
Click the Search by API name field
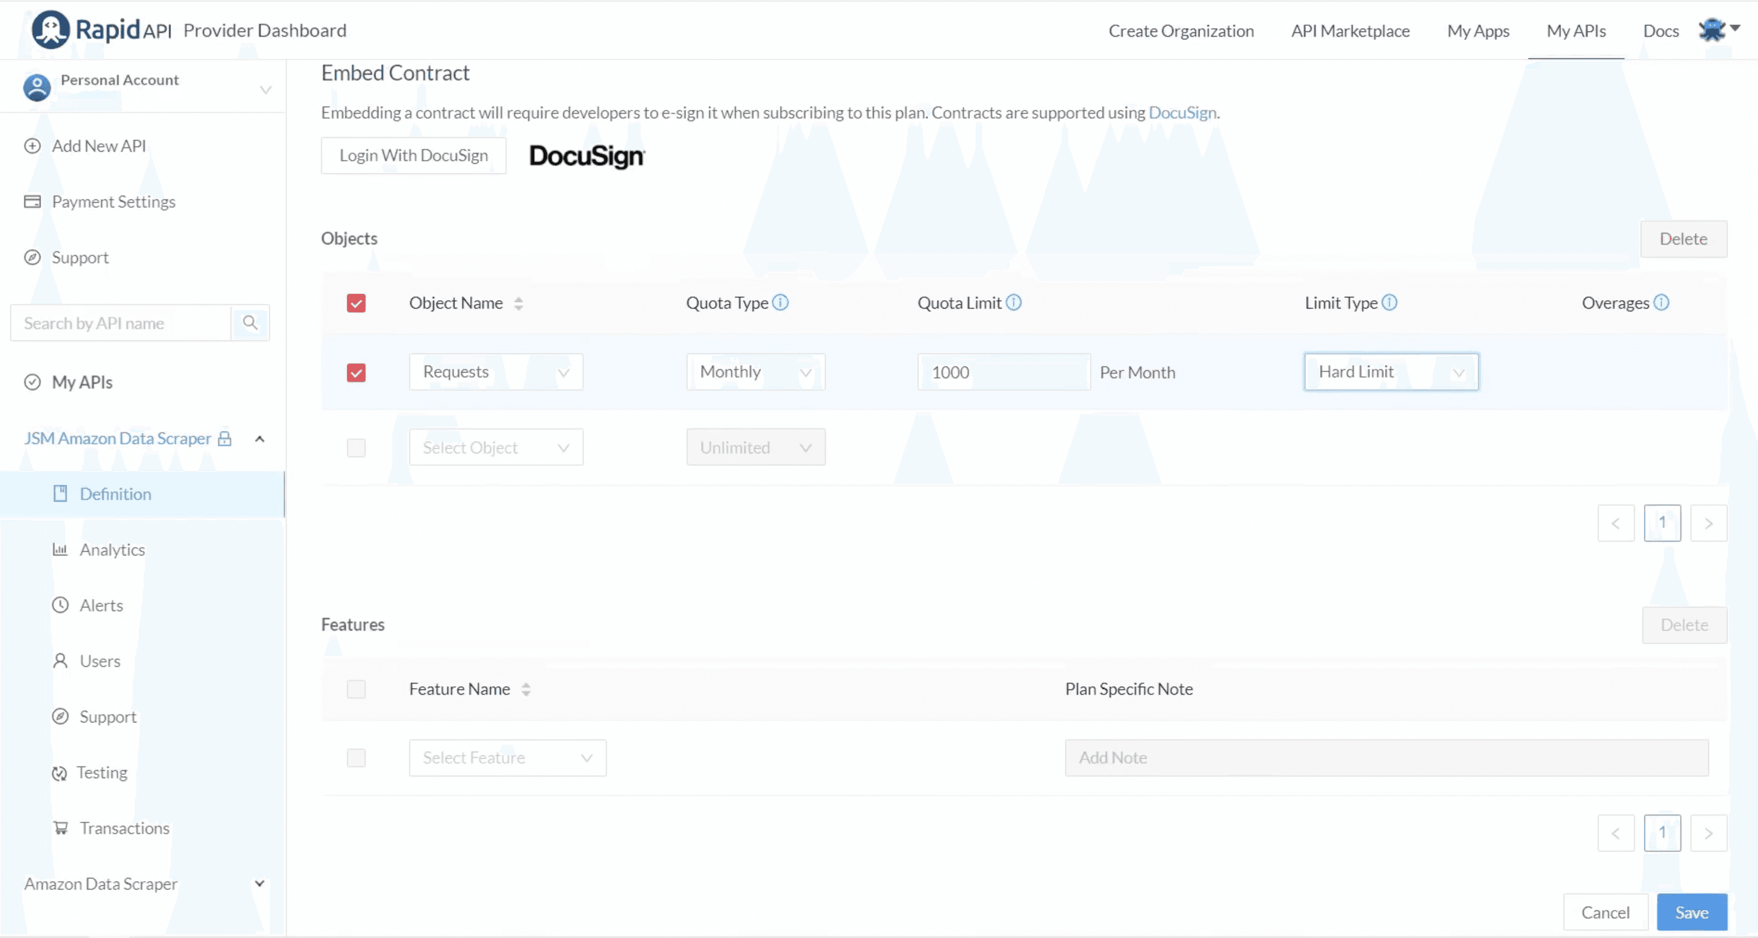tap(121, 323)
